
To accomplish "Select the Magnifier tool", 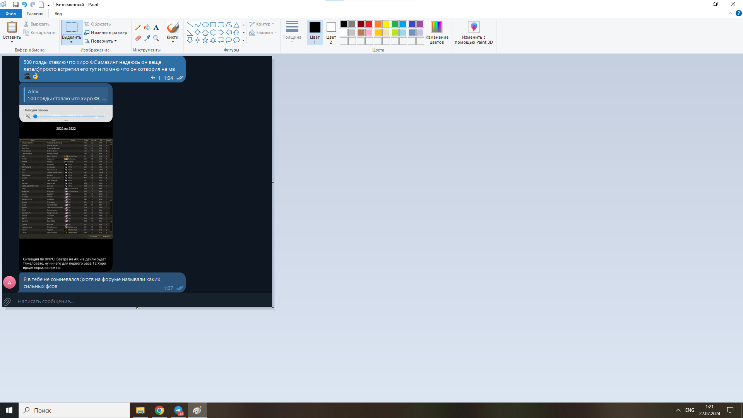I will 156,38.
